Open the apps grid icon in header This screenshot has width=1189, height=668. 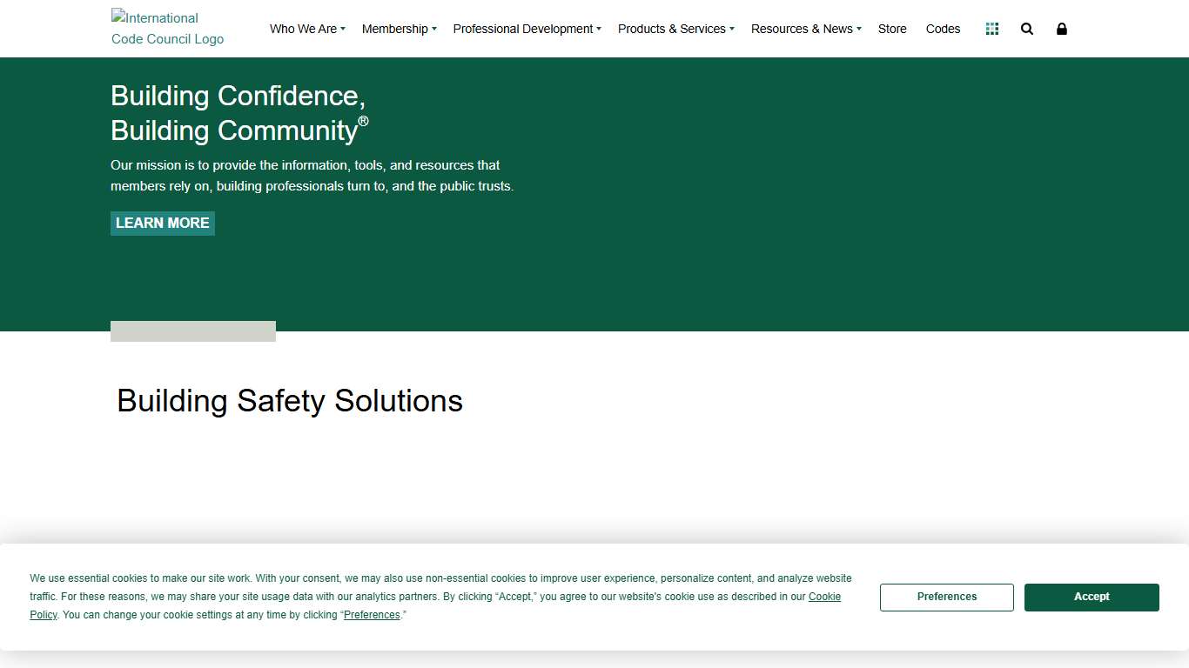[991, 29]
